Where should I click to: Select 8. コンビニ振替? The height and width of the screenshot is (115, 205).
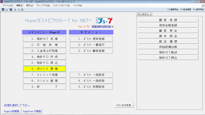pos(45,81)
